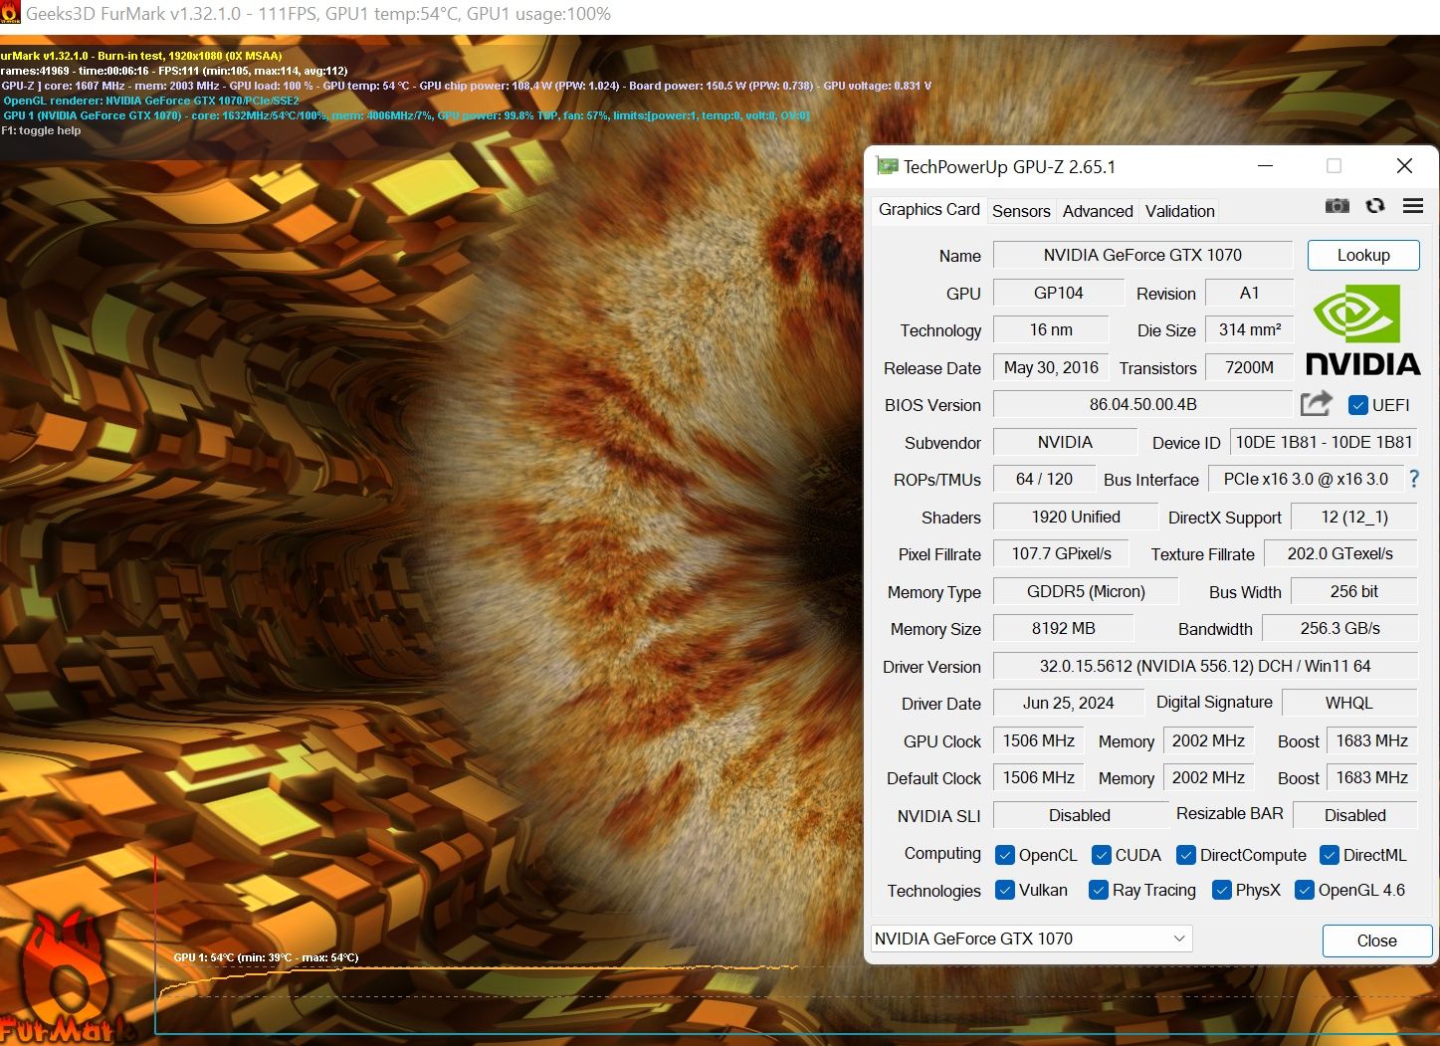Click the Driver Date value Jun 25, 2024
Viewport: 1440px width, 1046px height.
click(1068, 703)
